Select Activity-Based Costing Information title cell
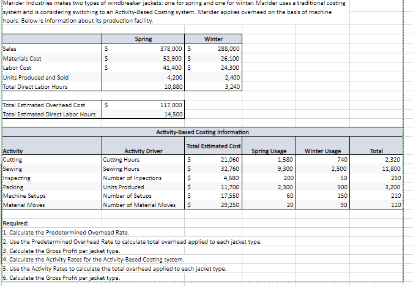This screenshot has height=286, width=413. [x=203, y=132]
